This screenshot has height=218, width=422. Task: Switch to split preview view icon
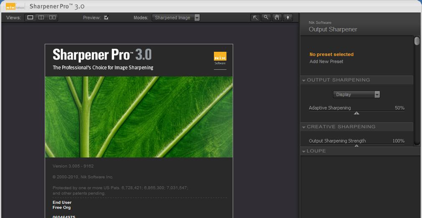[x=41, y=18]
